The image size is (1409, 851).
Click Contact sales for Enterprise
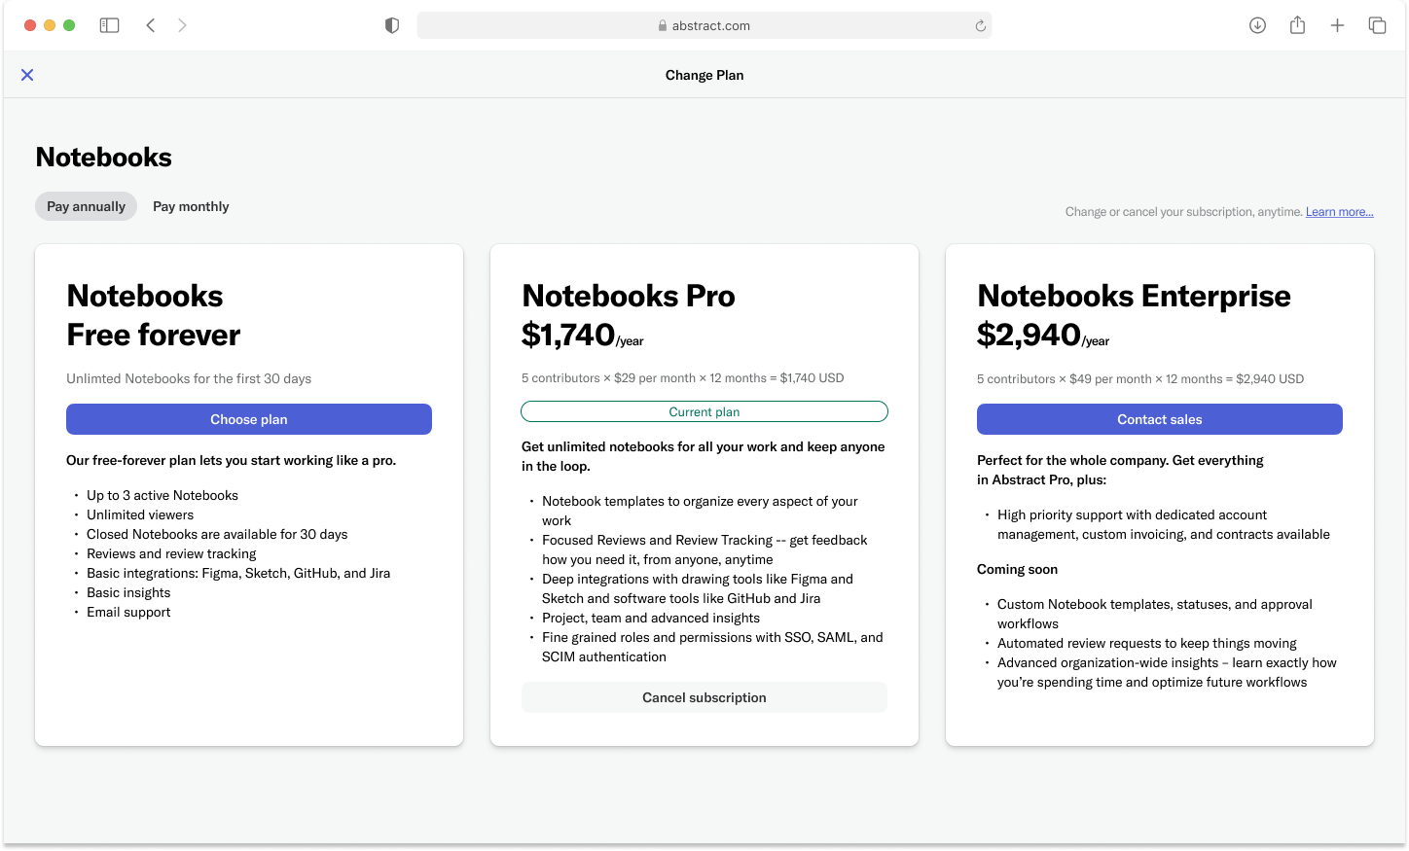1160,419
